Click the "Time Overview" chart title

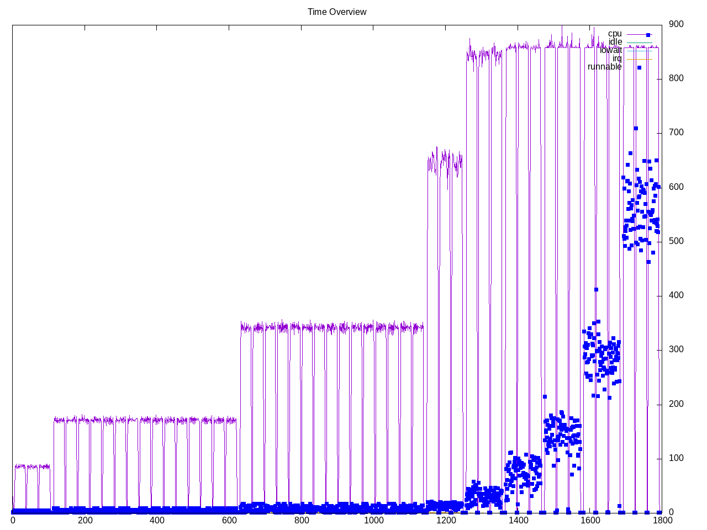(337, 12)
